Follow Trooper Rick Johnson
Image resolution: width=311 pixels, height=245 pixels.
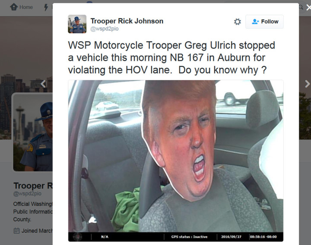pos(264,22)
